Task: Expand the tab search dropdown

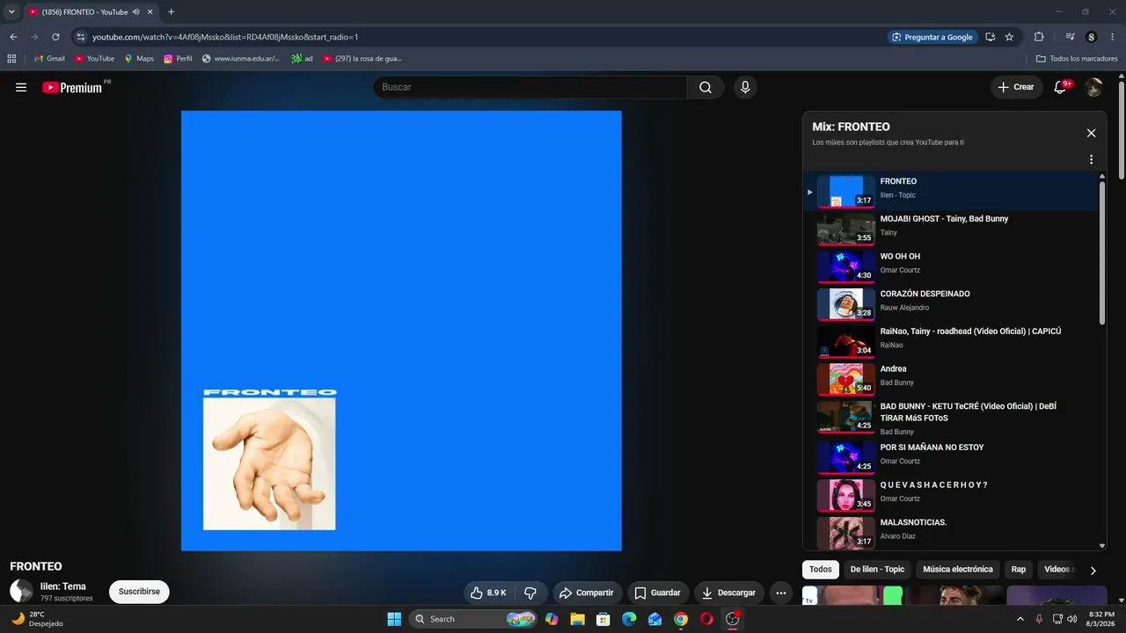Action: [x=11, y=12]
